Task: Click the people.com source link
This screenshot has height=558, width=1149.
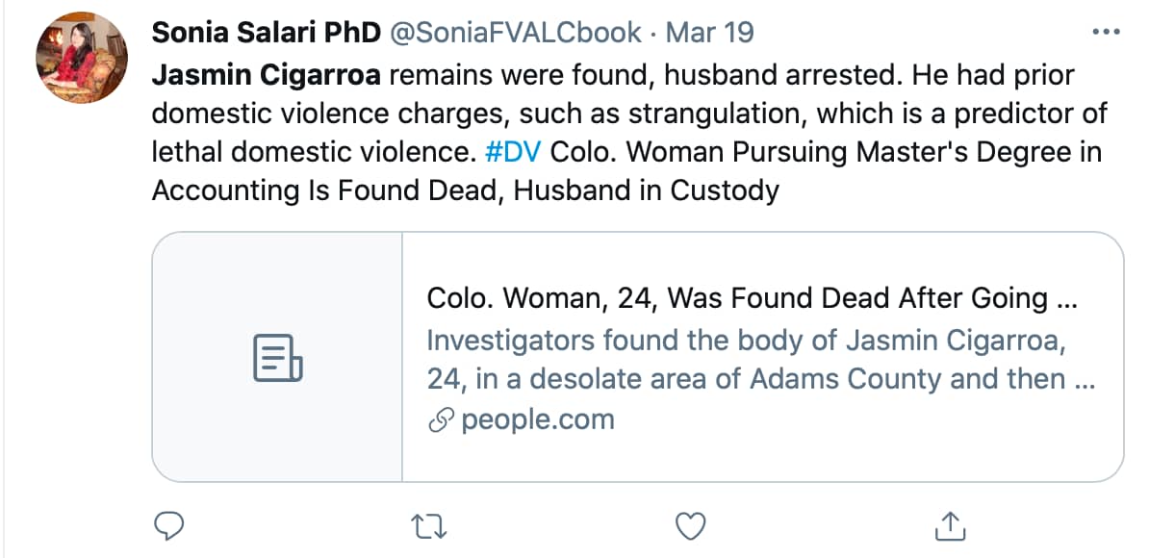Action: [x=537, y=420]
